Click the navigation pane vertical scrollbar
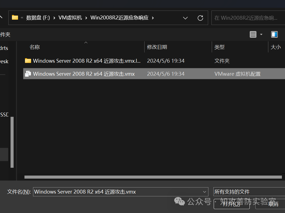This screenshot has width=285, height=213. (12, 142)
